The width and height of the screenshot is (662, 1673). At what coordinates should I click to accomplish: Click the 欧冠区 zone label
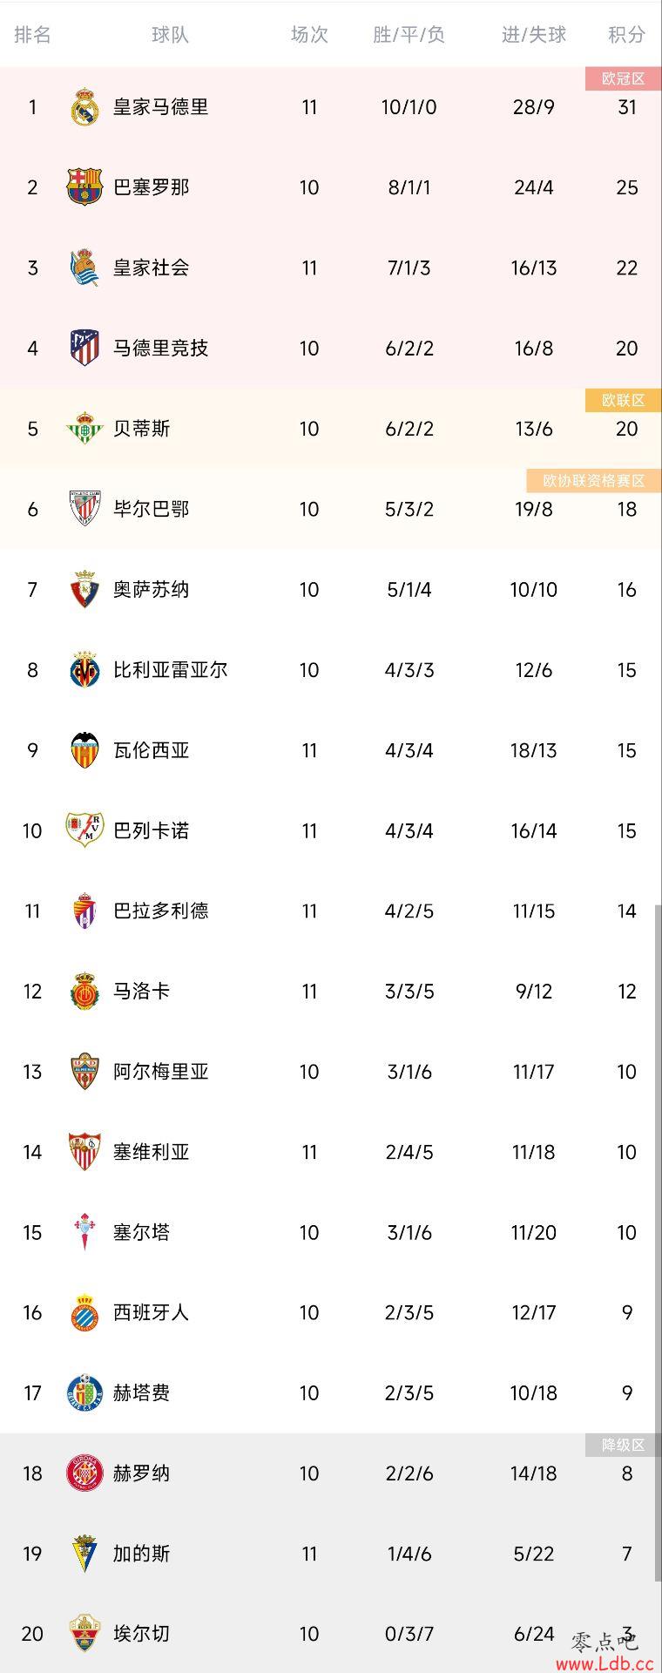click(x=623, y=78)
